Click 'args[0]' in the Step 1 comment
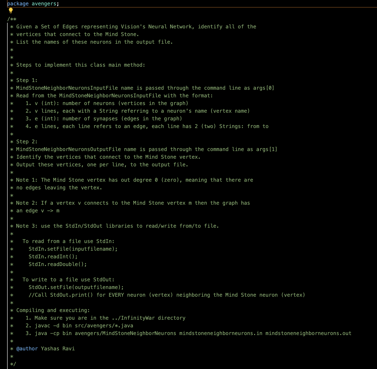 pyautogui.click(x=264, y=88)
